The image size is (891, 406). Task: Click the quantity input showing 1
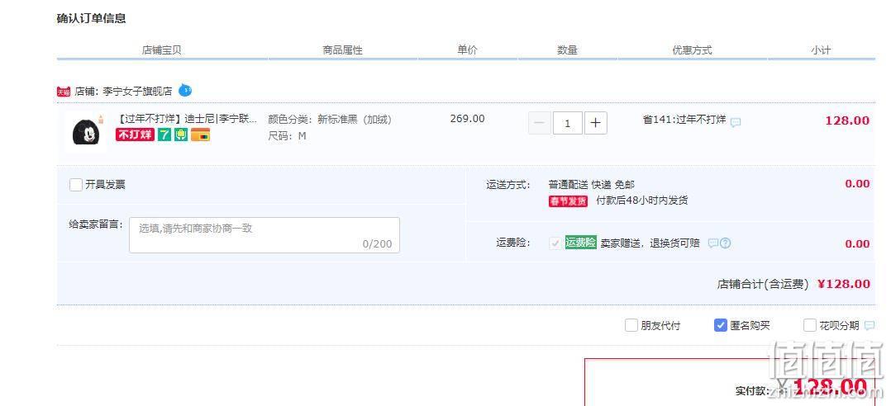pos(567,123)
